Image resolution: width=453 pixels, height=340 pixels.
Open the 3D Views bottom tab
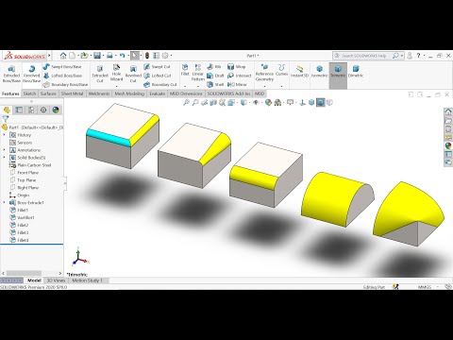click(x=56, y=280)
